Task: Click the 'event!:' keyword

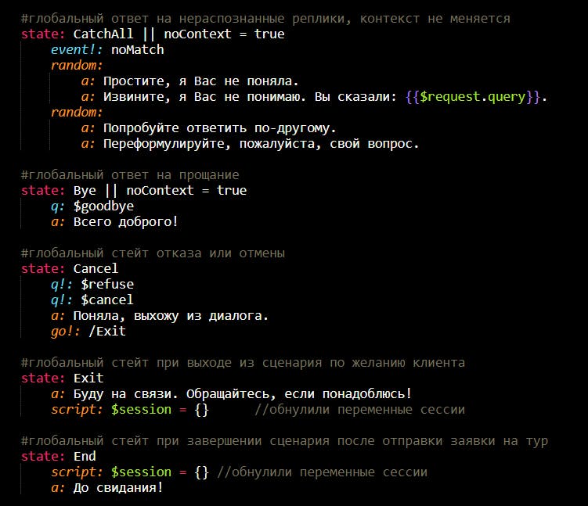Action: (x=77, y=50)
